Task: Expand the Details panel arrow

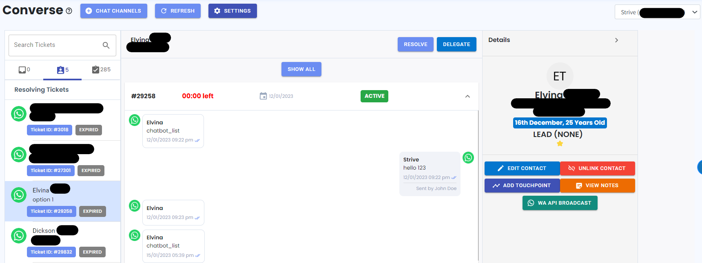Action: pos(616,40)
